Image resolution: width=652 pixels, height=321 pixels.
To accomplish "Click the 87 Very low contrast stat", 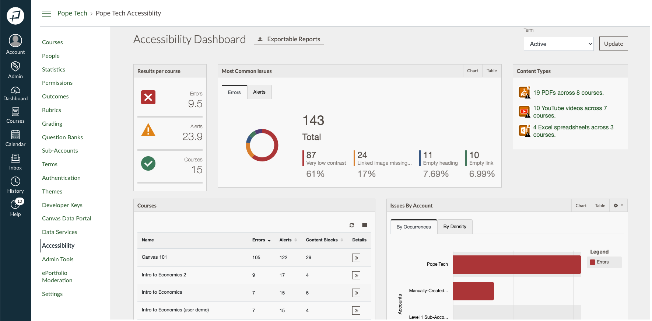I will click(325, 164).
